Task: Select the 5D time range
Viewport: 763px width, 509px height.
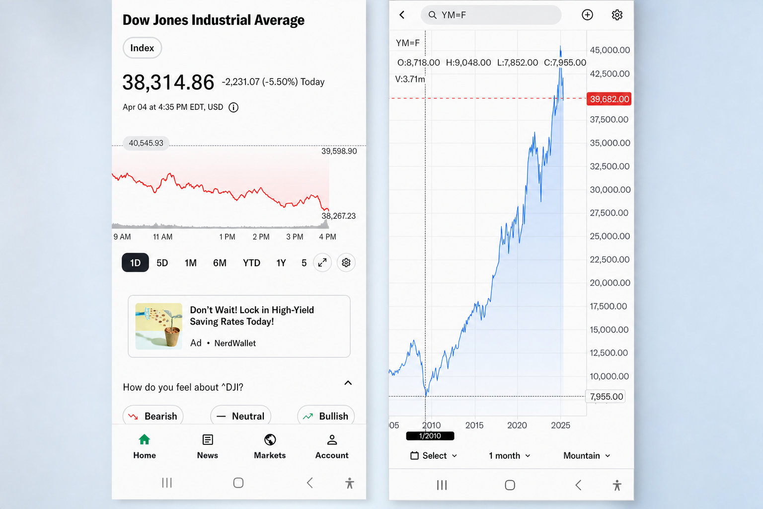Action: [162, 263]
